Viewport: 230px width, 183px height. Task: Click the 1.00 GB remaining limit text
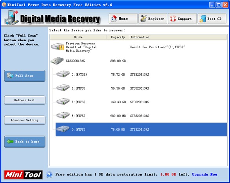168,174
